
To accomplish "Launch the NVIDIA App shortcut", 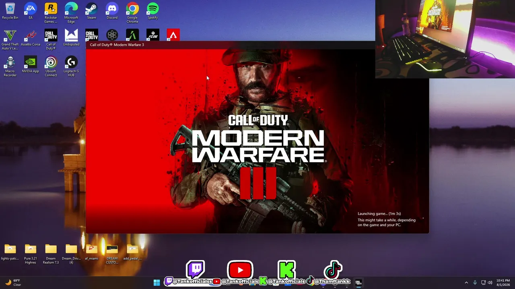I will point(31,65).
